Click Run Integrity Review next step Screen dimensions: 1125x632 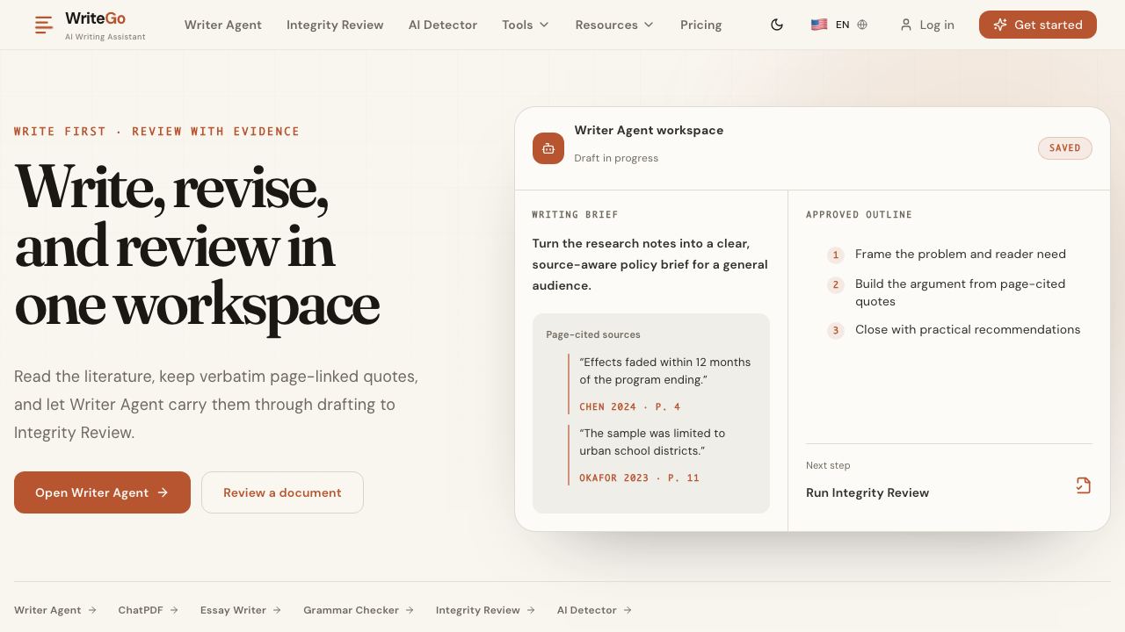(x=867, y=492)
